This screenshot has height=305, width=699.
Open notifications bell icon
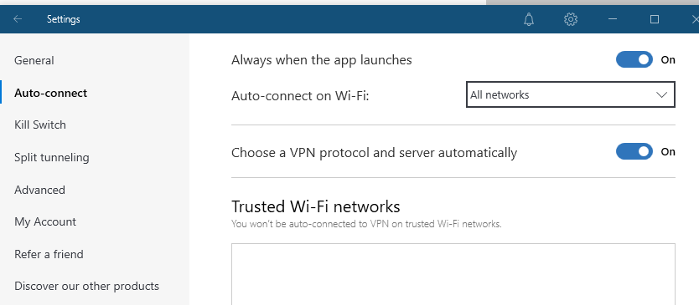tap(529, 19)
